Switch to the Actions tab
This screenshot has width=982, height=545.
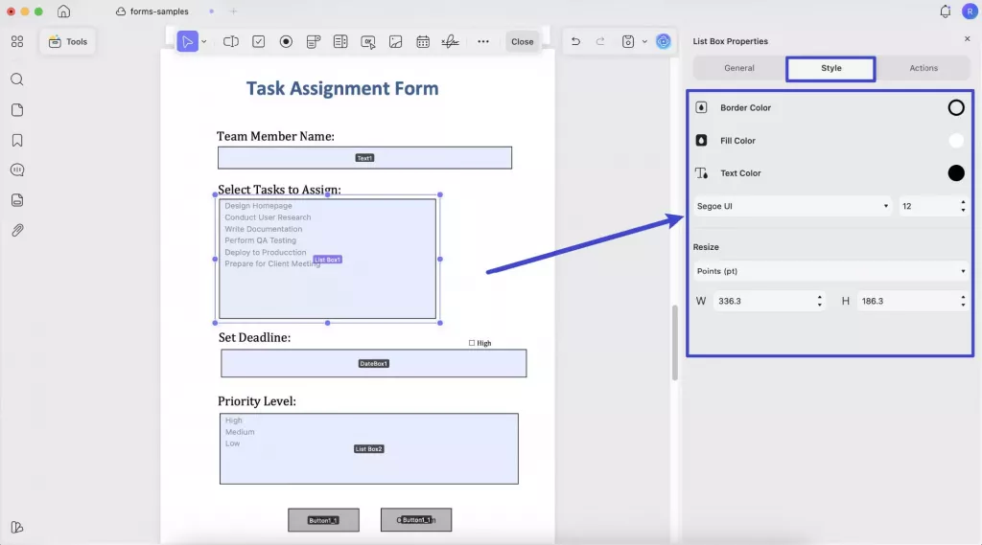pos(924,68)
